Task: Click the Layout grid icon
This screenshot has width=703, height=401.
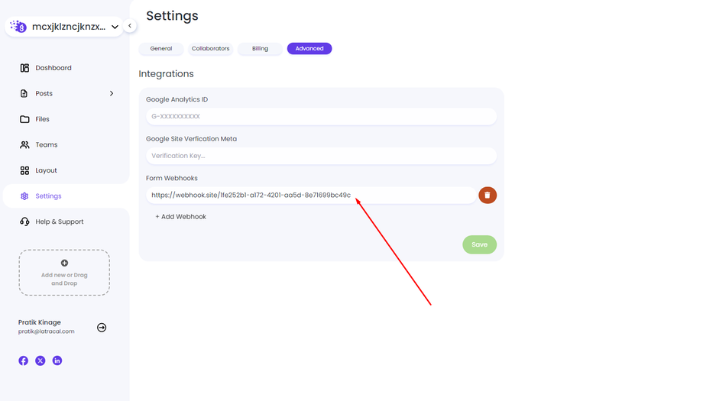Action: point(24,170)
